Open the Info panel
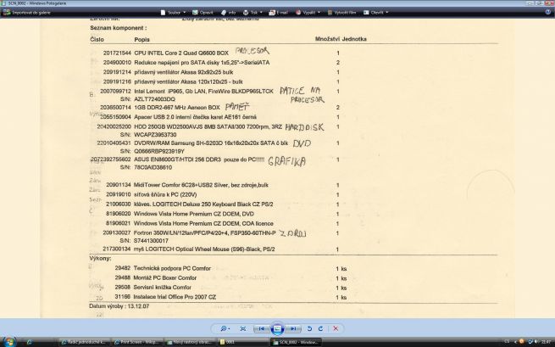555x347 pixels. (x=228, y=13)
